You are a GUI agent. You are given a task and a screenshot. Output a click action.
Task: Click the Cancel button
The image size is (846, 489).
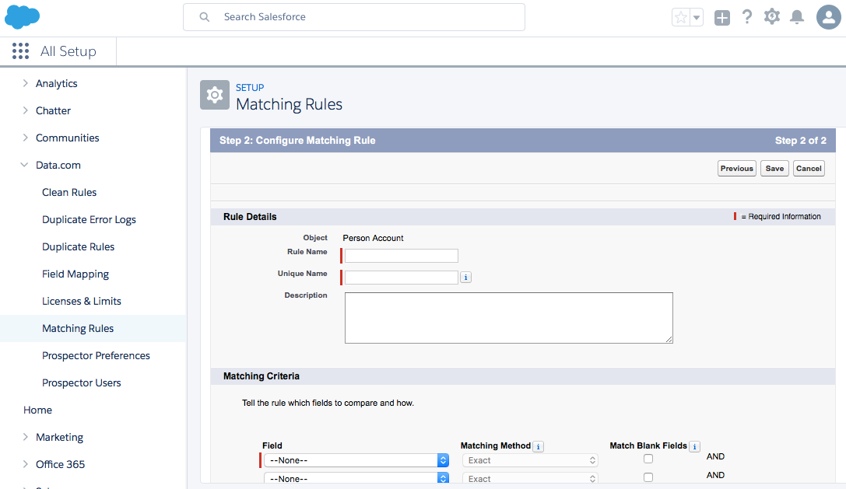point(809,168)
